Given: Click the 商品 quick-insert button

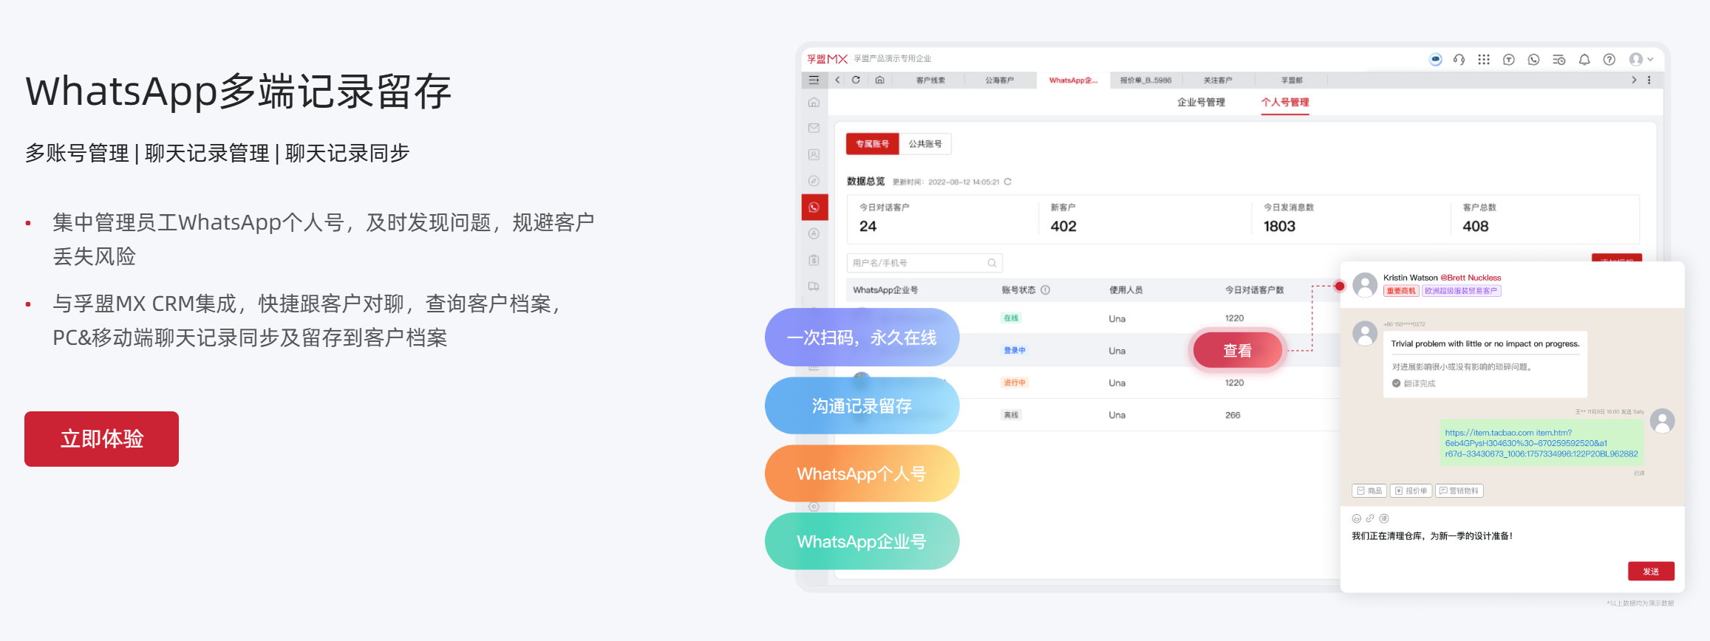Looking at the screenshot, I should click(1369, 490).
